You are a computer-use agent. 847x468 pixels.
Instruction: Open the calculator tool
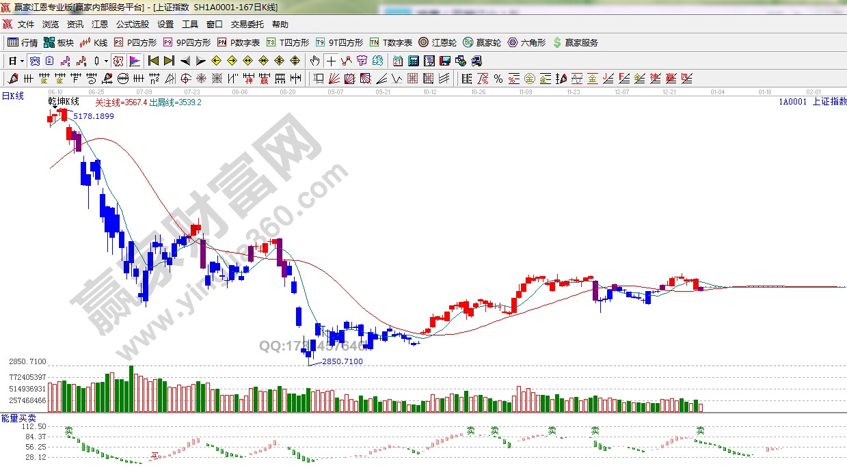tap(413, 61)
